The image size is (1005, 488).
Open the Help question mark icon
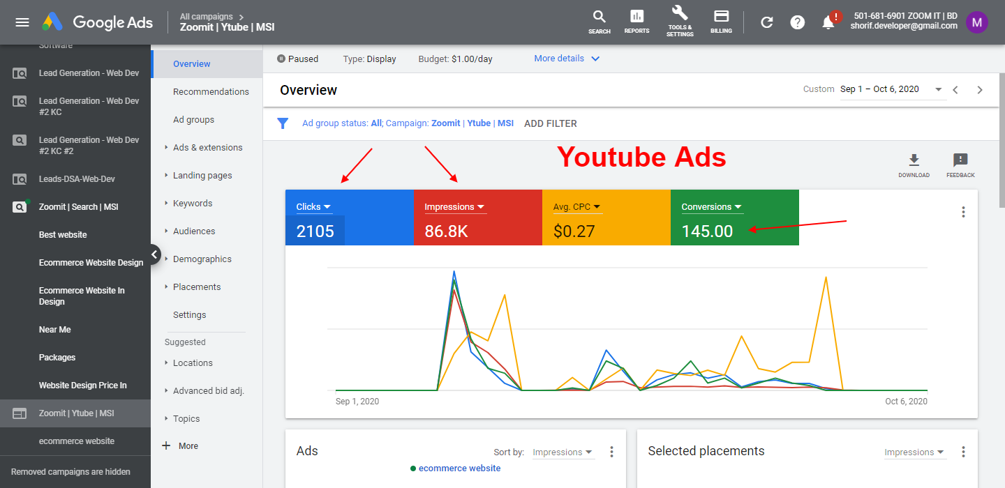pos(798,22)
